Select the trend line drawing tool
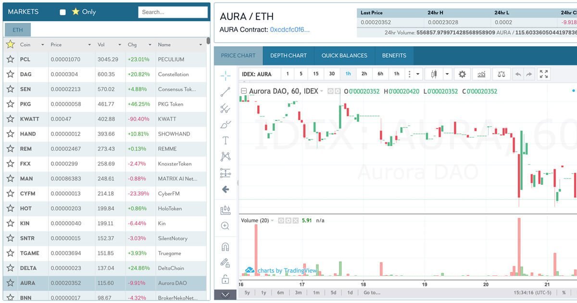577x303 pixels. 225,92
